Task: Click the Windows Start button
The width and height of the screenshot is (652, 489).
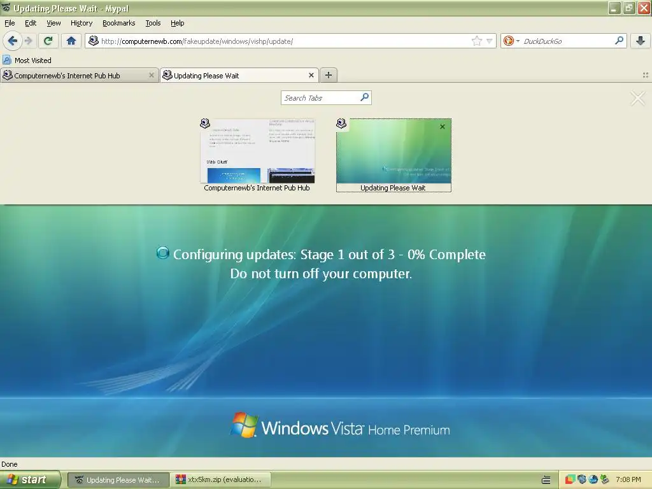Action: pyautogui.click(x=30, y=479)
